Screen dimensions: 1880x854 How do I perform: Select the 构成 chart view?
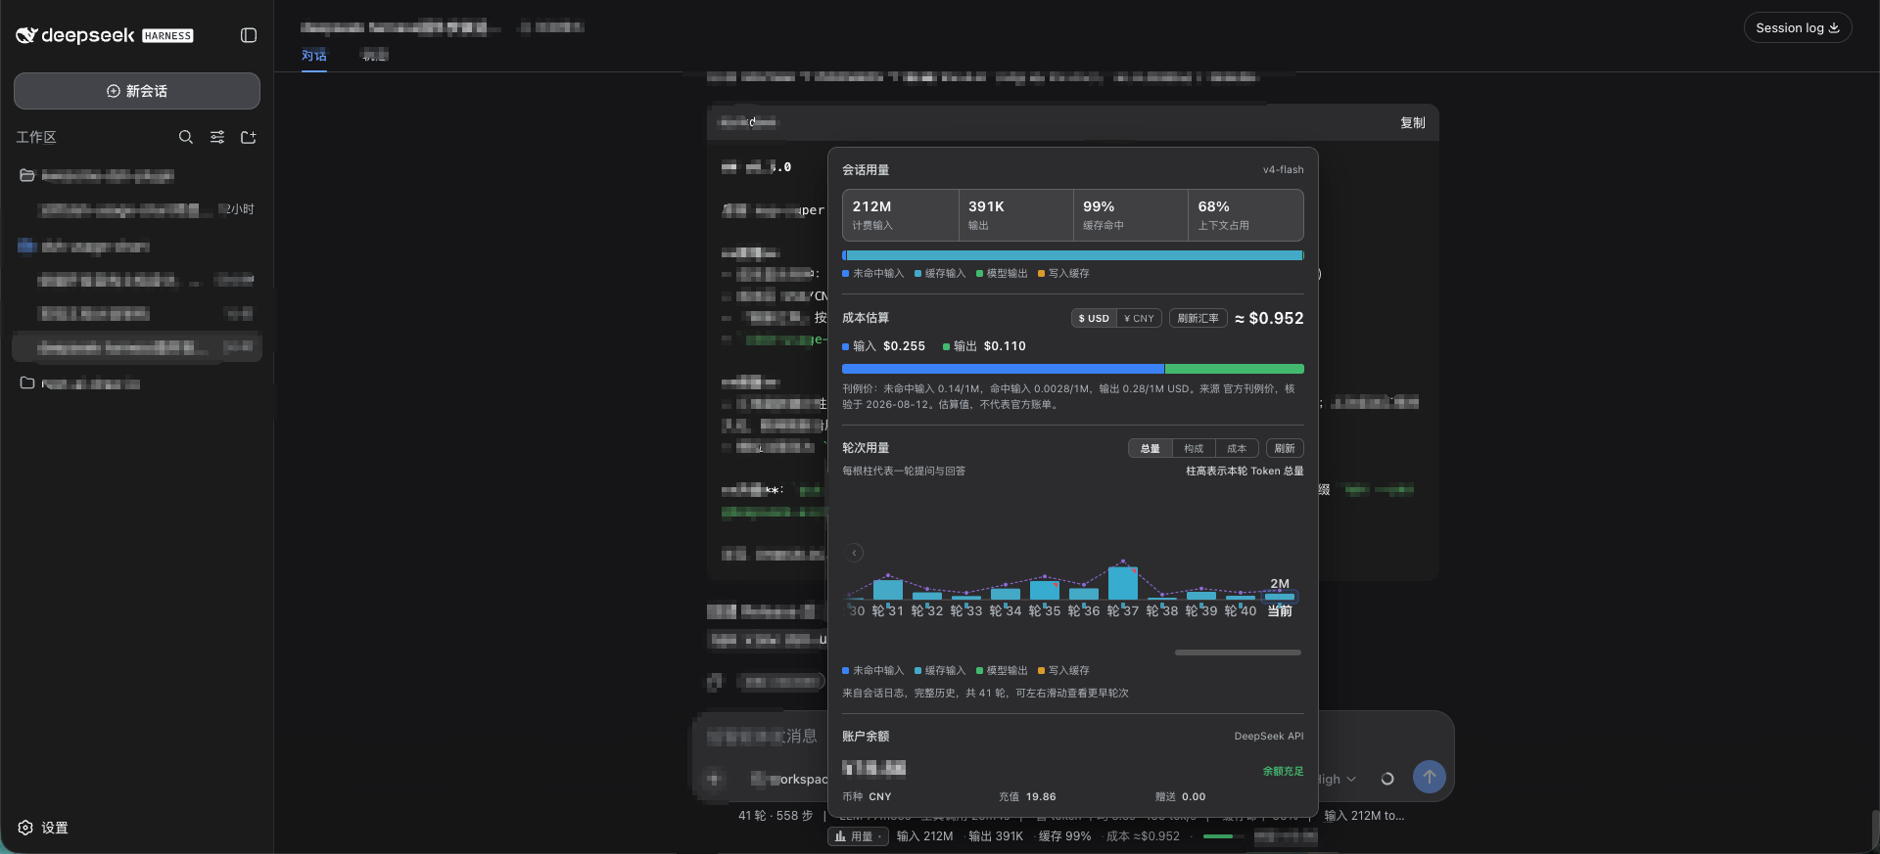click(x=1194, y=448)
